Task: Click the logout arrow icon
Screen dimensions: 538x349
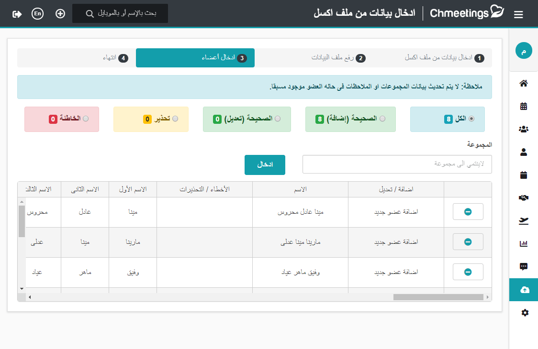Action: [17, 14]
